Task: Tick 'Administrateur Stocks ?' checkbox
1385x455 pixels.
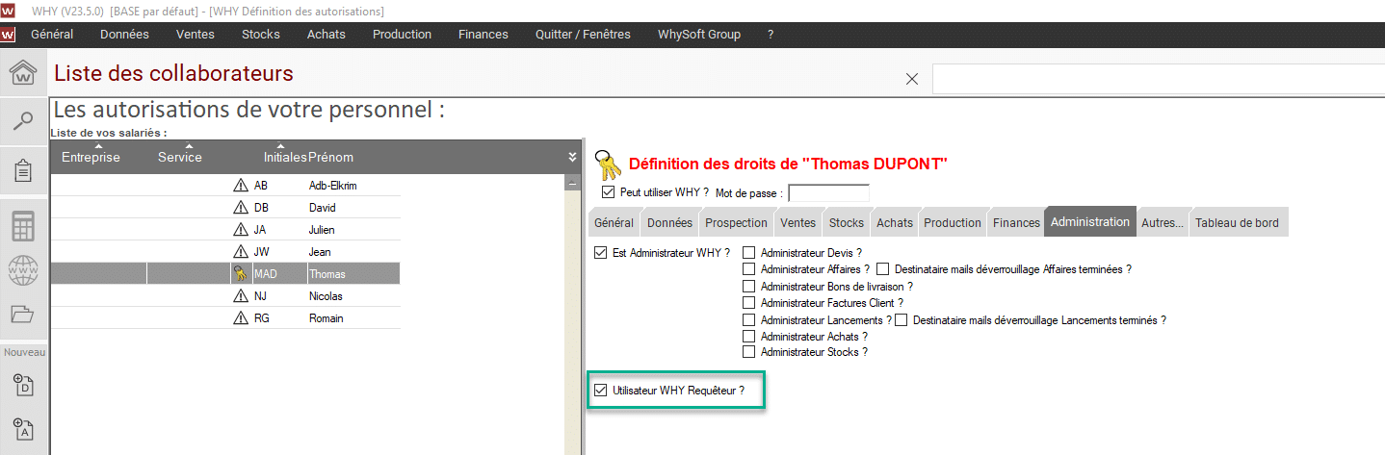Action: [x=749, y=352]
